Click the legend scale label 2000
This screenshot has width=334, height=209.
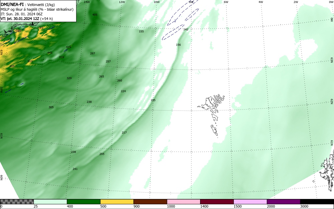click(271, 206)
